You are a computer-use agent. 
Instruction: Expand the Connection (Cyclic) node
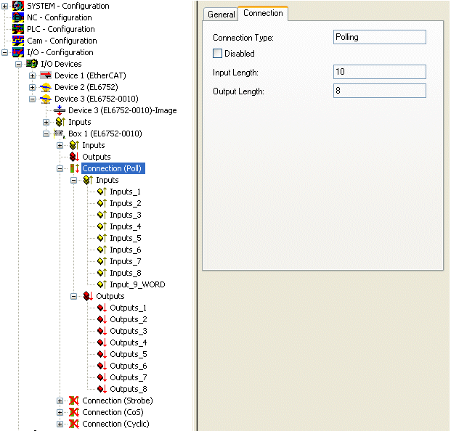(x=60, y=424)
